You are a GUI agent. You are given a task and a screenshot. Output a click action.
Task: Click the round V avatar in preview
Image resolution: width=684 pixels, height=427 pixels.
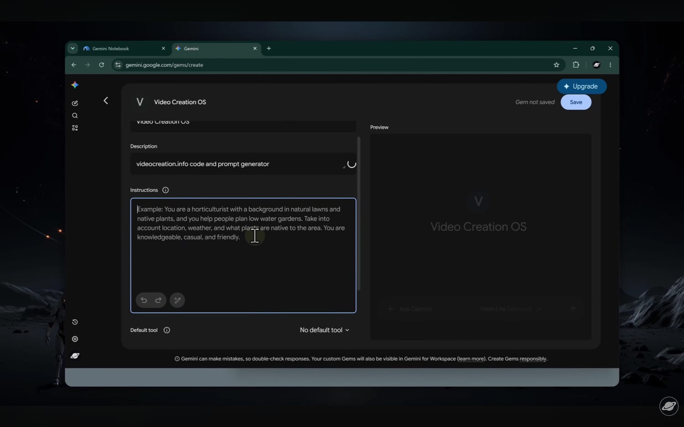tap(478, 201)
